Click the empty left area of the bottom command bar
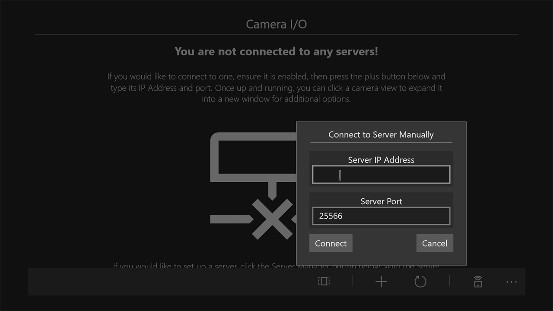553x311 pixels. (x=168, y=282)
